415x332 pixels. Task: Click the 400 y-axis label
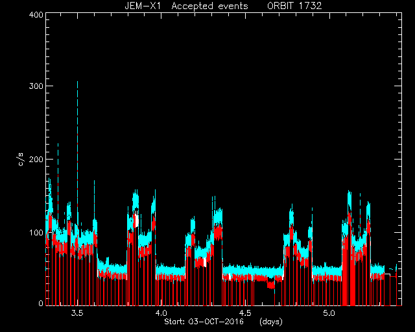tap(36, 15)
